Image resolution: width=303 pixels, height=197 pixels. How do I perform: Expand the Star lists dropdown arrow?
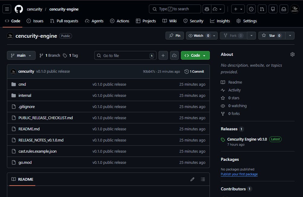[290, 36]
